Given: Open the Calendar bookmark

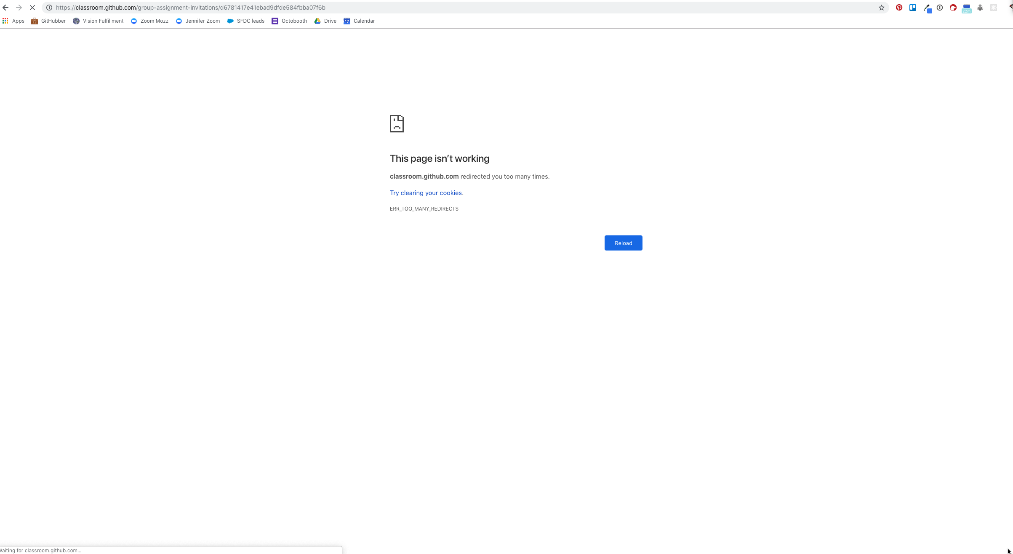Looking at the screenshot, I should tap(359, 21).
